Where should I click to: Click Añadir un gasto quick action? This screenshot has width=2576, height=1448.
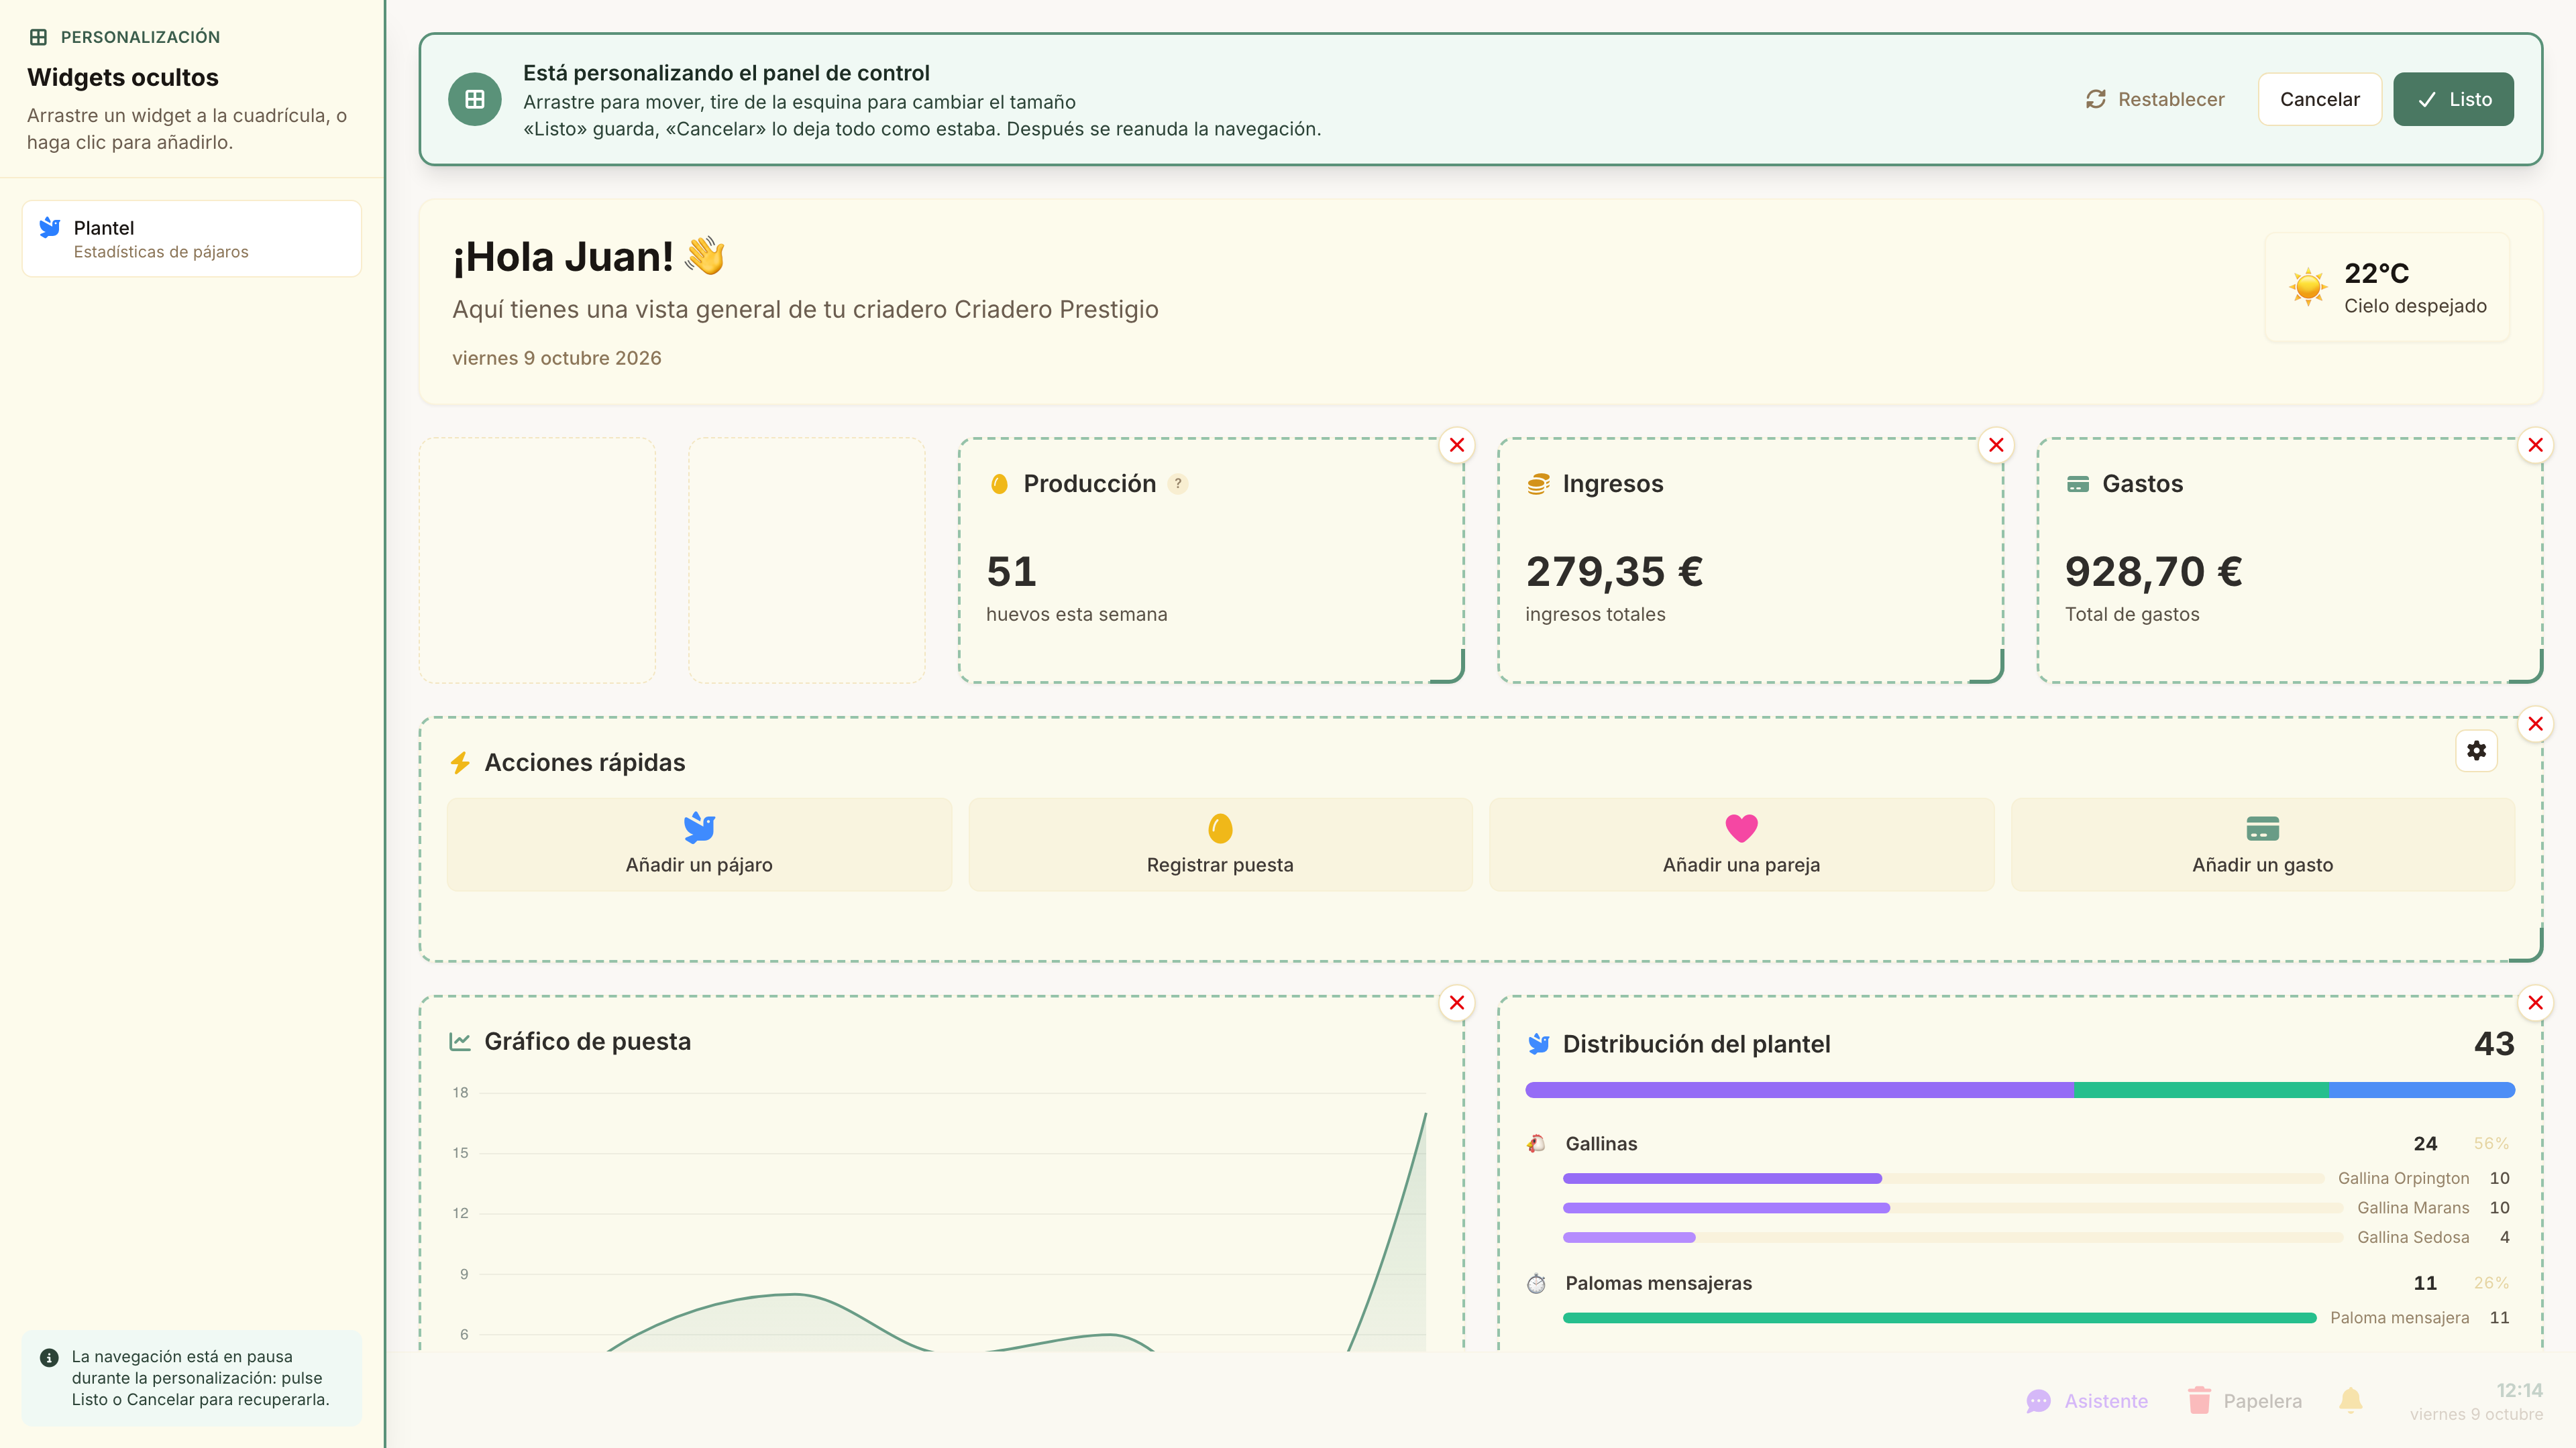pyautogui.click(x=2262, y=845)
